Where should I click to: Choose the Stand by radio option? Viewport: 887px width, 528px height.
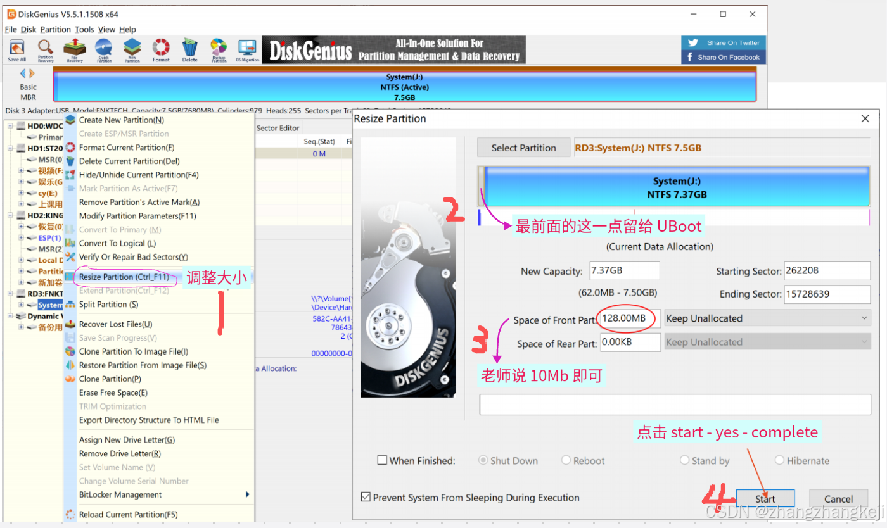coord(685,460)
